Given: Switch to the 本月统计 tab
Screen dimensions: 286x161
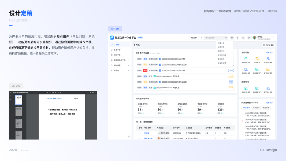Looking at the screenshot, I should point(266,108).
